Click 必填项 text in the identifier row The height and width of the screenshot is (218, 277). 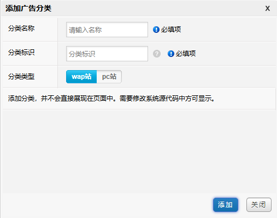[x=186, y=54]
